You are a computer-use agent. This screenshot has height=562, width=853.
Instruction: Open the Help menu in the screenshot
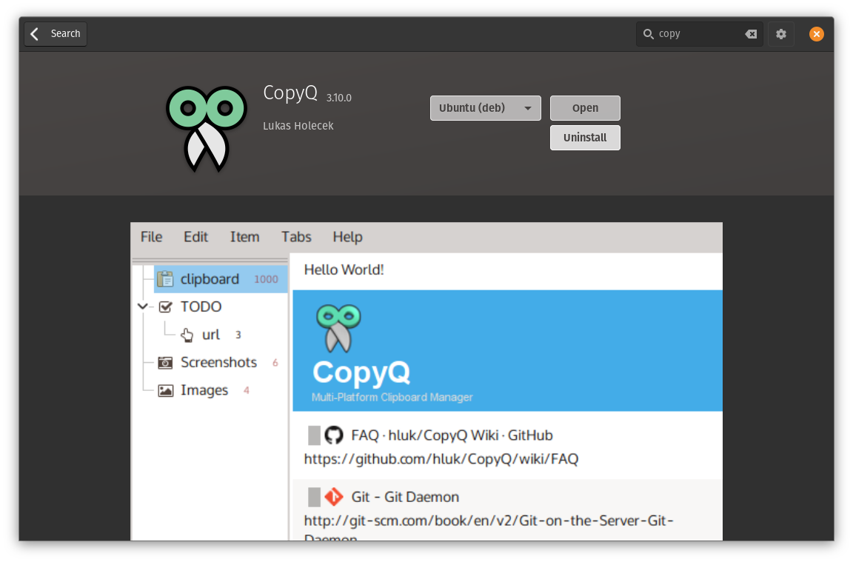(347, 237)
